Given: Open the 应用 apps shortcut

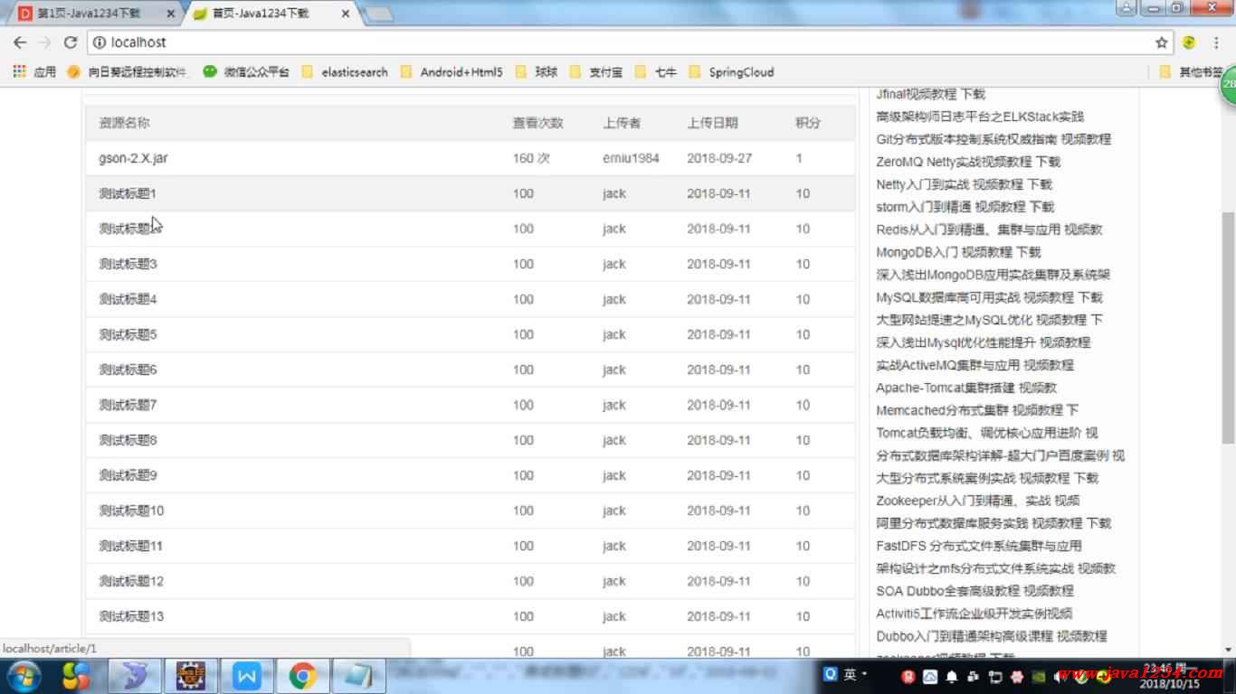Looking at the screenshot, I should tap(34, 72).
